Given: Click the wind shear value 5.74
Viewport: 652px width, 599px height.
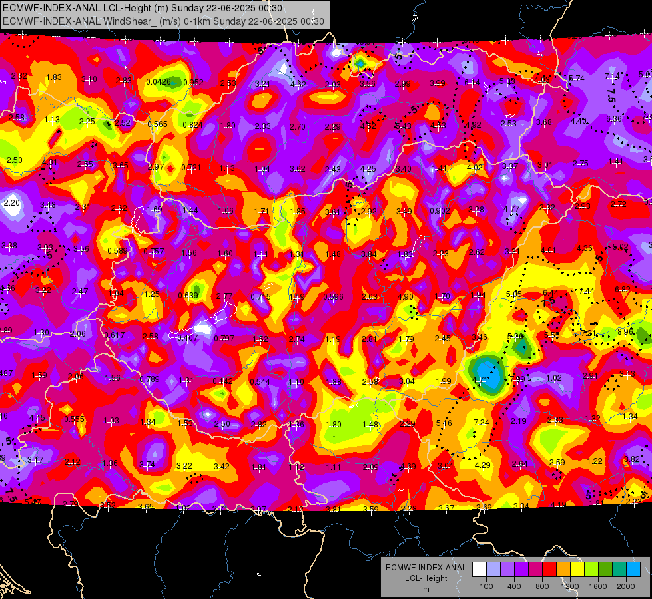Looking at the screenshot, I should (577, 78).
